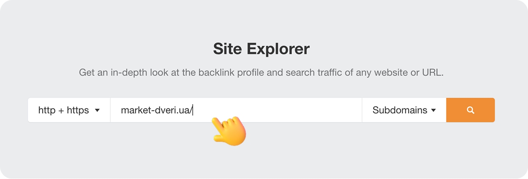Image resolution: width=528 pixels, height=179 pixels.
Task: Click the word "Subdomains" in the selector
Action: click(400, 111)
